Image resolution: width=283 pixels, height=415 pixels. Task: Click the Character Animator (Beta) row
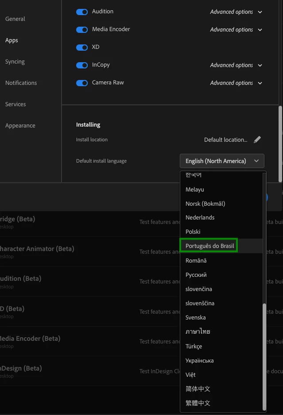pos(89,251)
